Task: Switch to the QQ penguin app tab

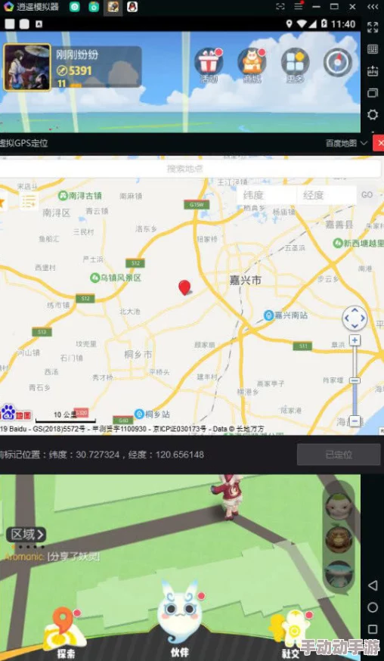Action: coord(132,7)
